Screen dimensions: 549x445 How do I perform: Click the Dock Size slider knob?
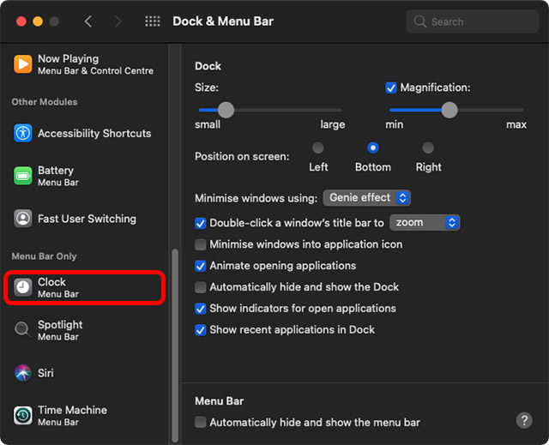[226, 110]
